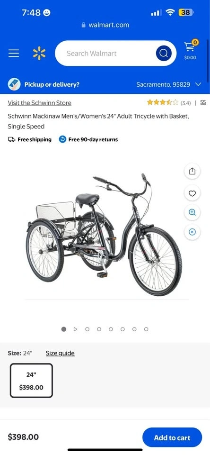
Task: Play product video using circular play icon
Action: coord(192,232)
